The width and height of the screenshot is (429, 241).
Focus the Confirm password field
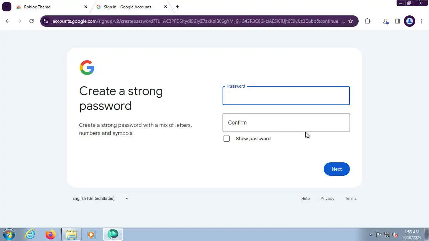pyautogui.click(x=286, y=123)
